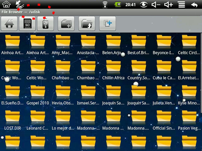The image size is (202, 151).
Task: Open the first Ainhoa Art... folder
Action: click(x=13, y=45)
